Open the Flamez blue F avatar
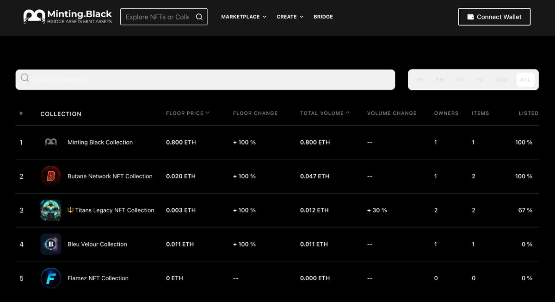Image resolution: width=555 pixels, height=302 pixels. coord(51,278)
